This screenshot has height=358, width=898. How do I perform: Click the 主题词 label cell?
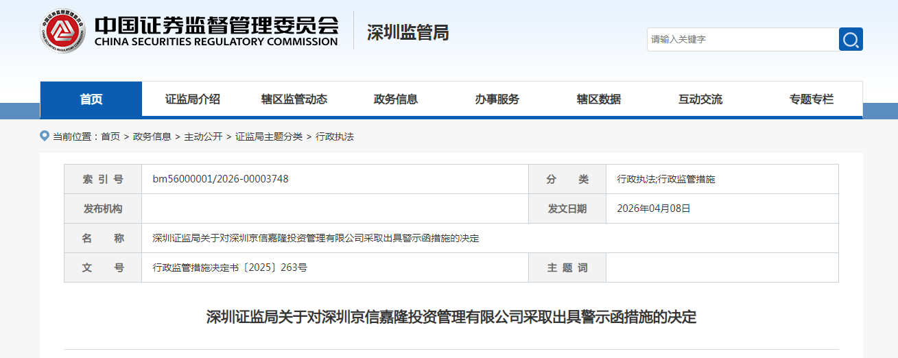pos(567,267)
